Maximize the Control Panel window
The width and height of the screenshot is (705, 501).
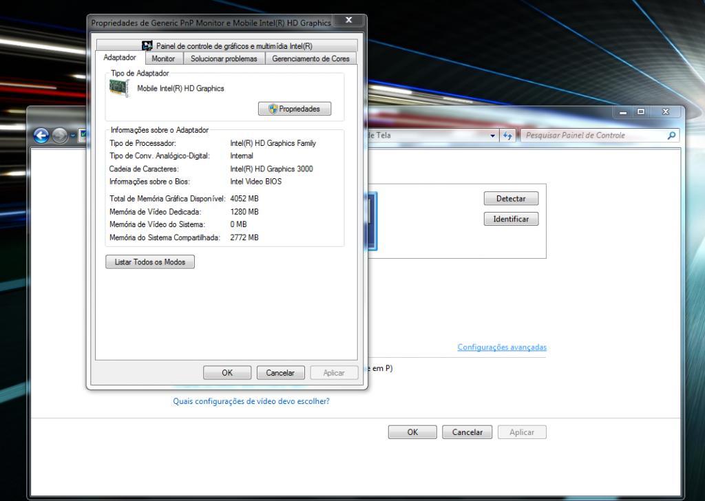641,112
